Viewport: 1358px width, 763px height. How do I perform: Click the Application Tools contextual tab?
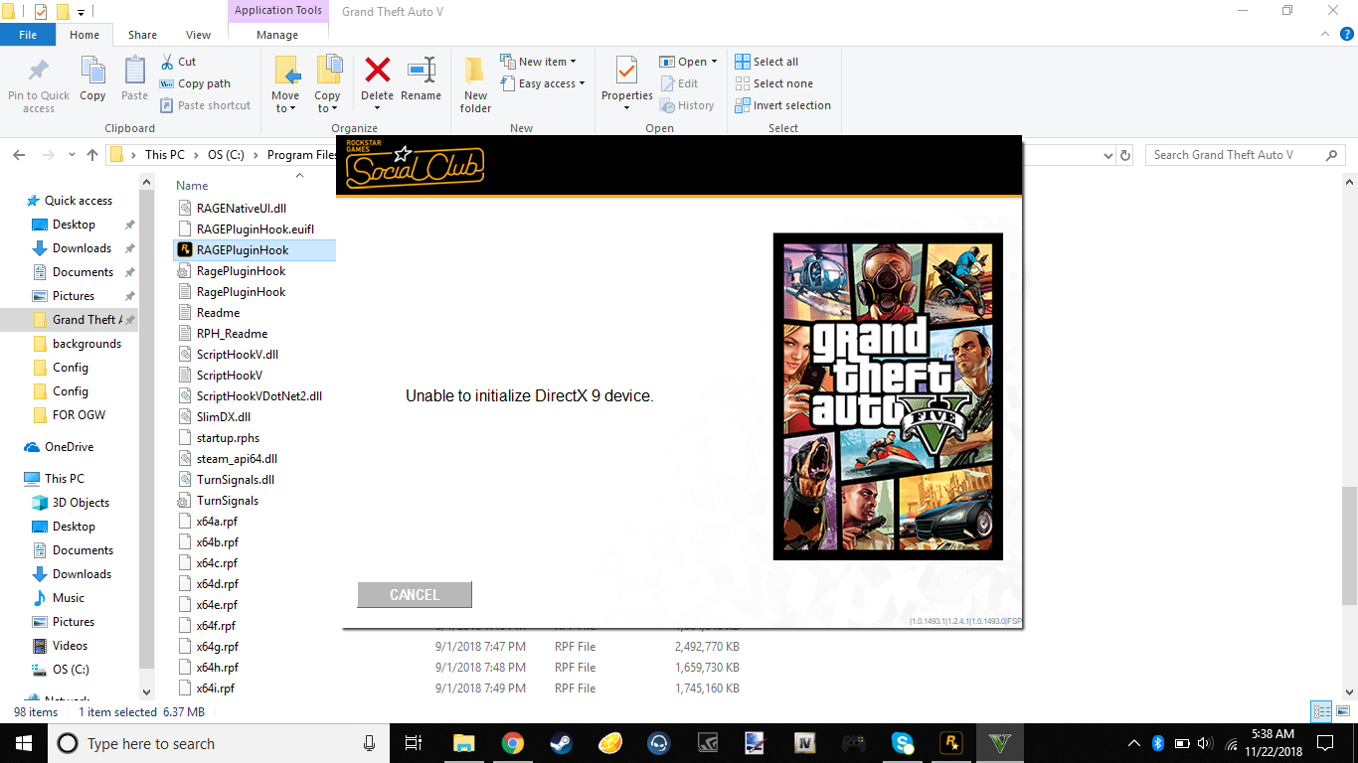point(277,11)
